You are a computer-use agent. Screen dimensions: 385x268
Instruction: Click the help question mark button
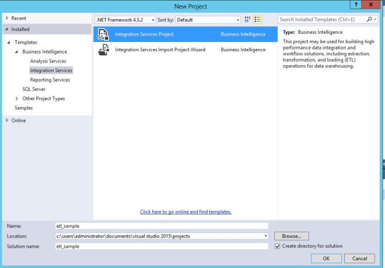coord(356,5)
